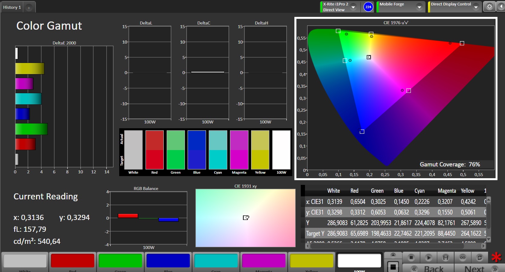The image size is (505, 272).
Task: Click the red asterisk icon
Action: (x=496, y=257)
